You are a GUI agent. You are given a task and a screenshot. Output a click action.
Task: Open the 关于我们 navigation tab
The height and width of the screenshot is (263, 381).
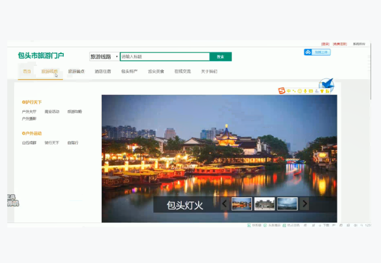point(209,71)
